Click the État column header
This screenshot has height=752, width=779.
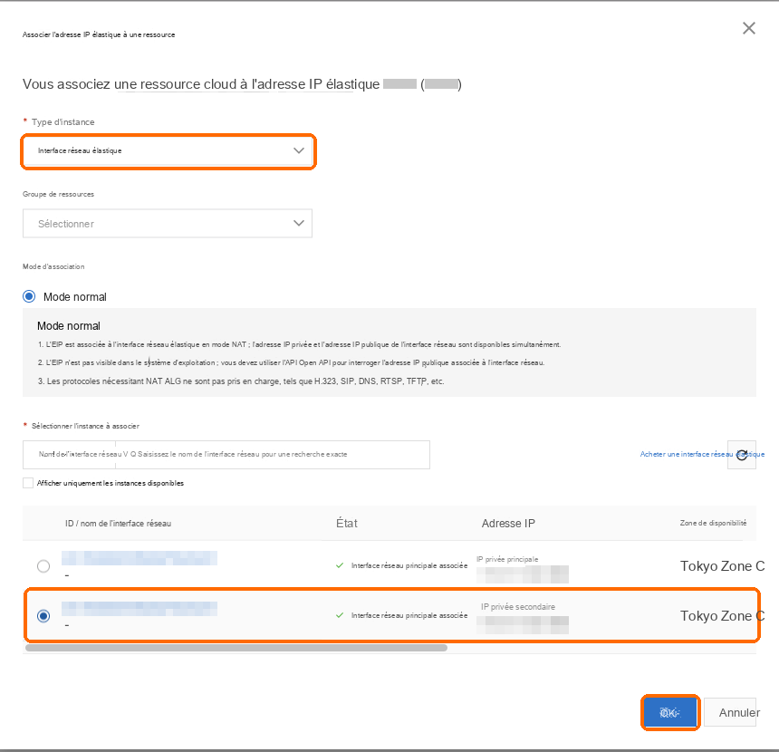tap(347, 524)
